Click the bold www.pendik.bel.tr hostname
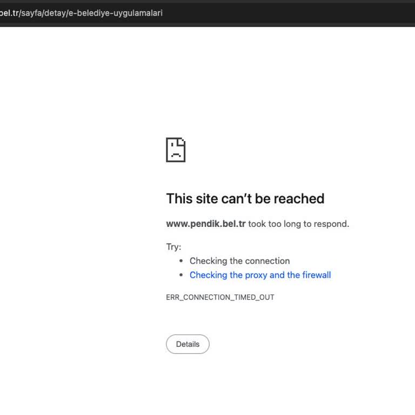Screen dimensions: 415x415 click(206, 224)
